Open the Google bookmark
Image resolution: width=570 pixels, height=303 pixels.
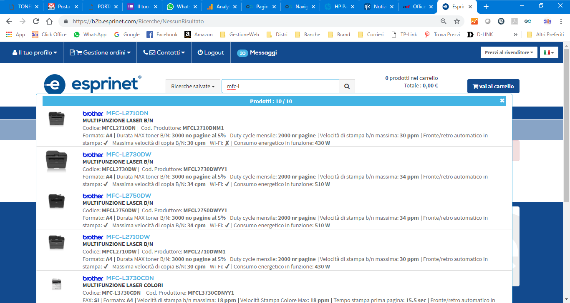click(x=127, y=35)
